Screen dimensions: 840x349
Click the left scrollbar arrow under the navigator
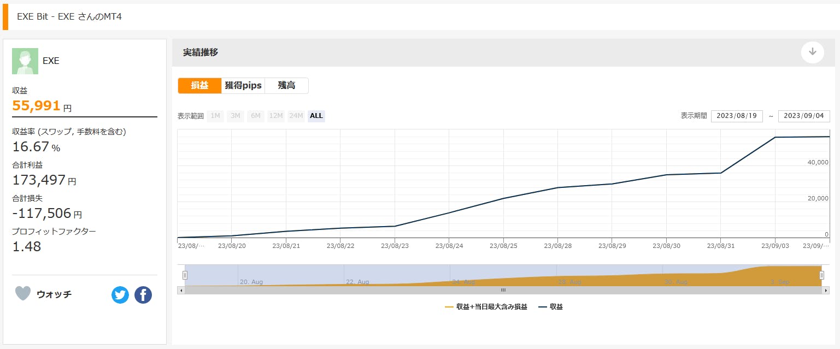181,290
